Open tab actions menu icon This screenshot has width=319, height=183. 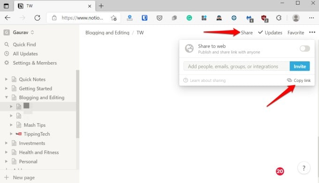[x=6, y=6]
